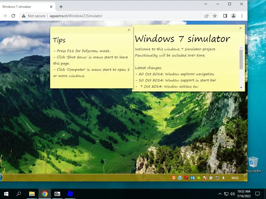This screenshot has height=199, width=266.
Task: Open a new Chrome tab
Action: click(61, 7)
